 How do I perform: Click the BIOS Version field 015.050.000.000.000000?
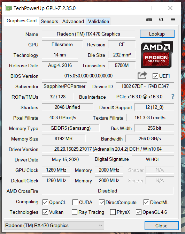[x=88, y=76]
